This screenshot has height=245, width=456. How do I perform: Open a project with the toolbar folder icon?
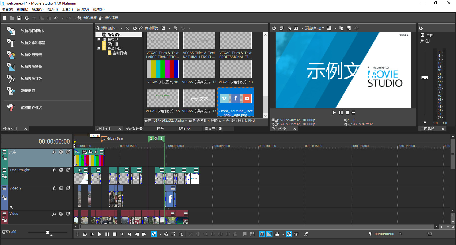12,18
